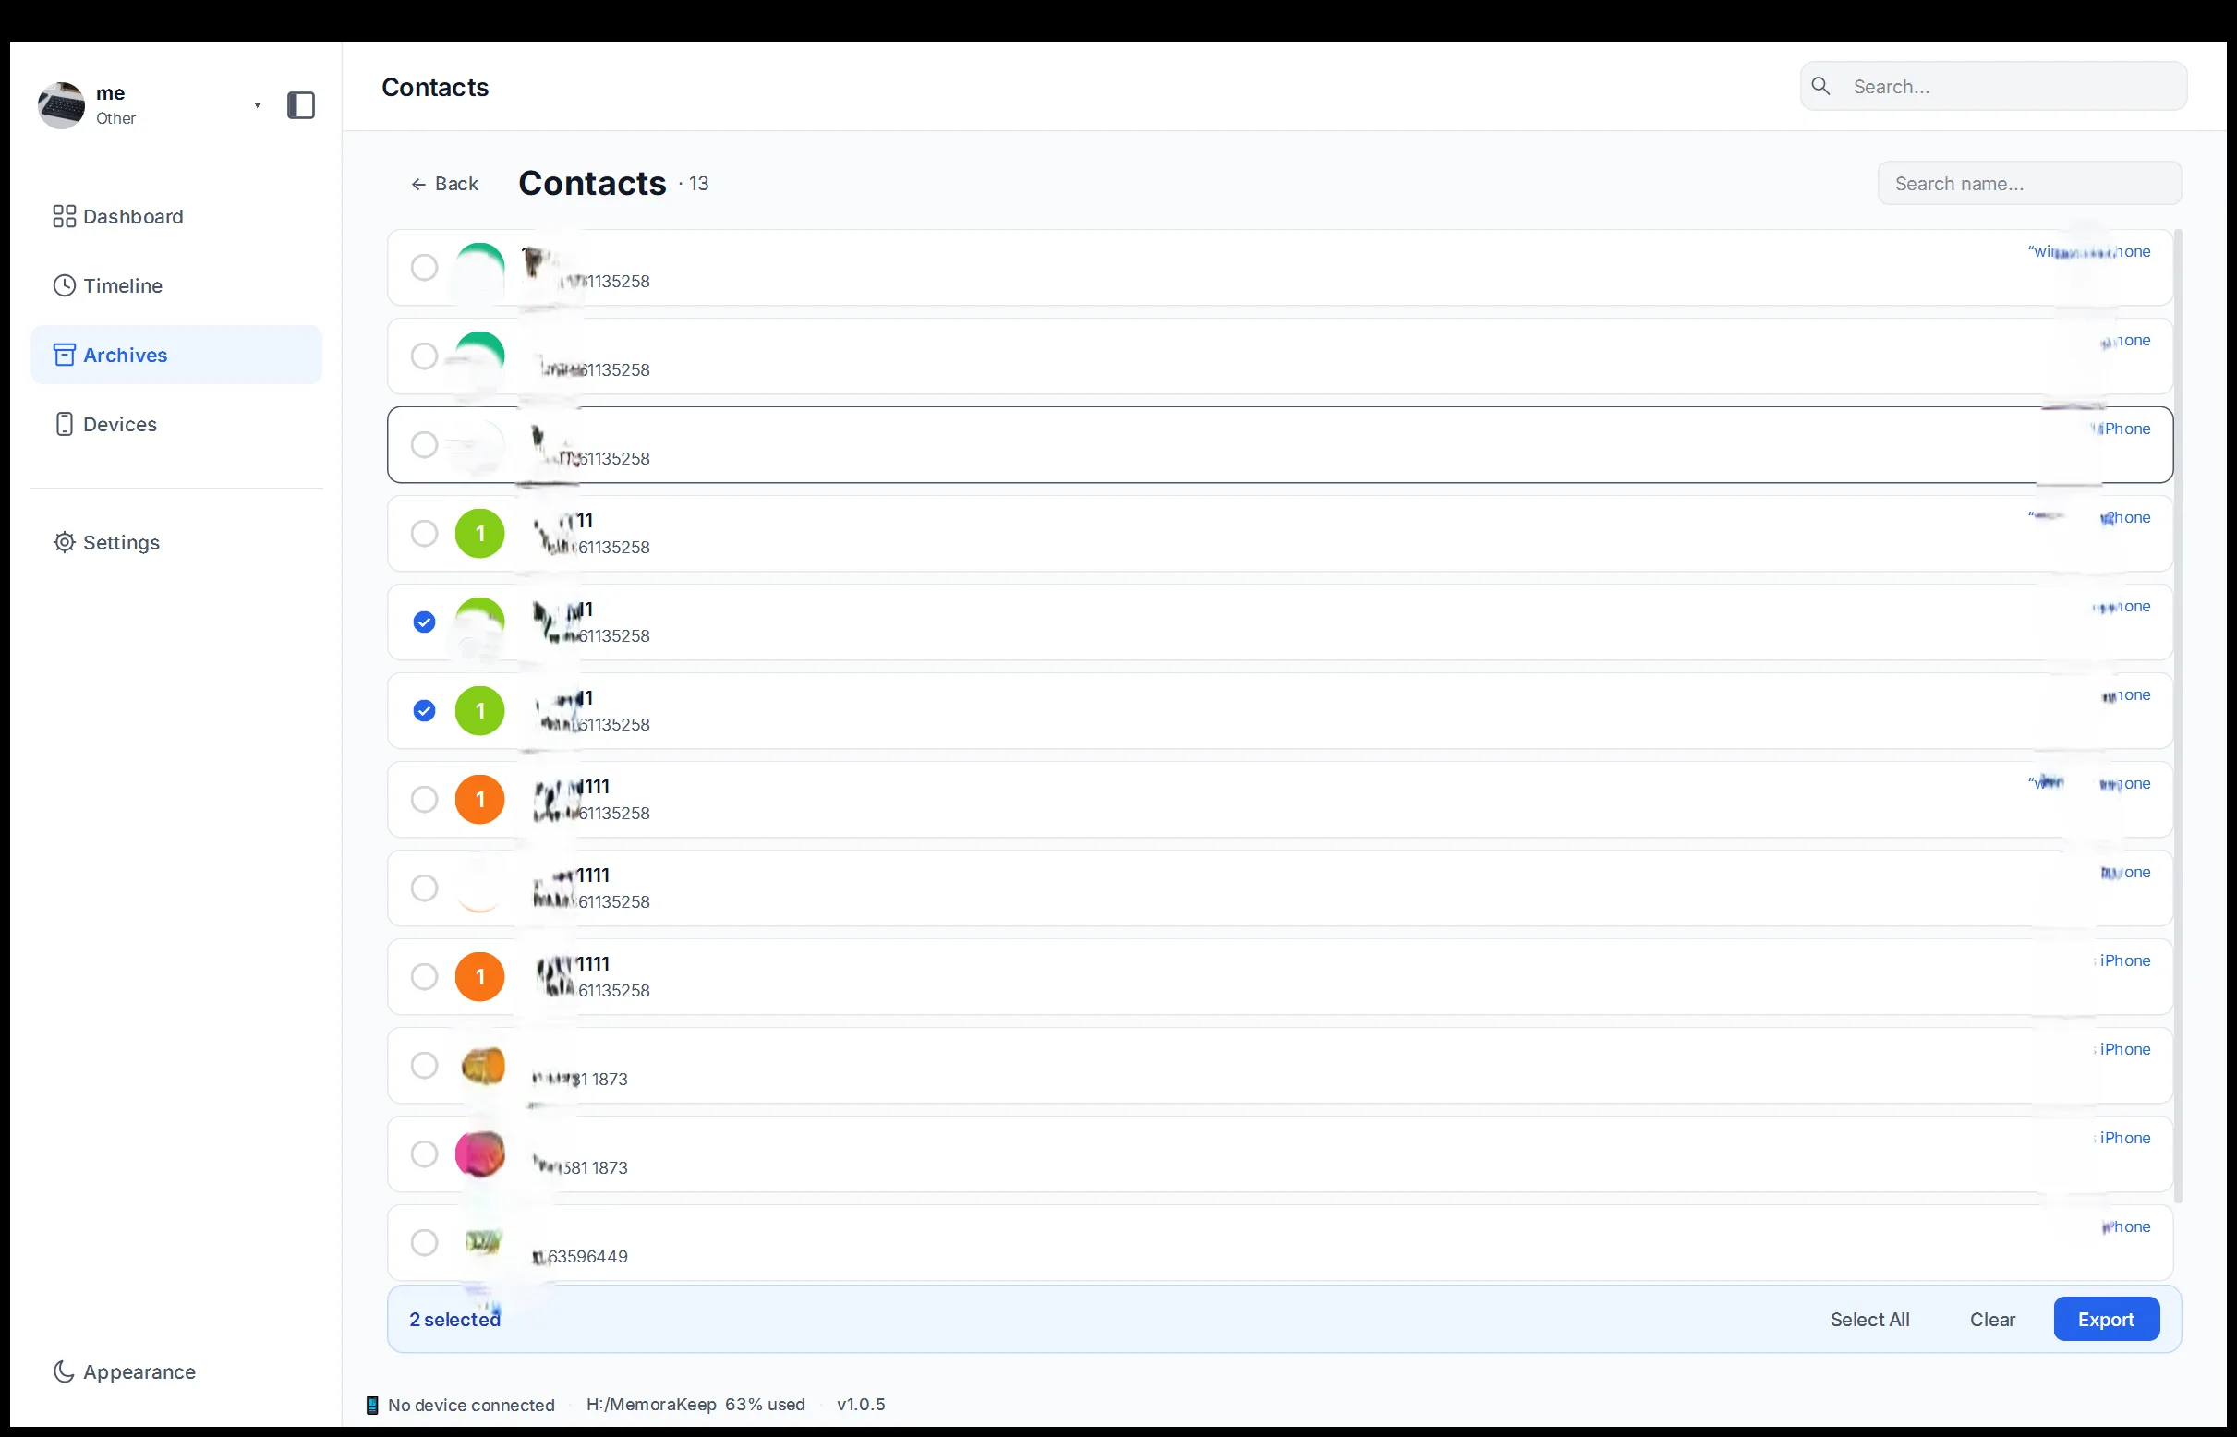Click pink avatar of contact 581 1873

[x=479, y=1153]
